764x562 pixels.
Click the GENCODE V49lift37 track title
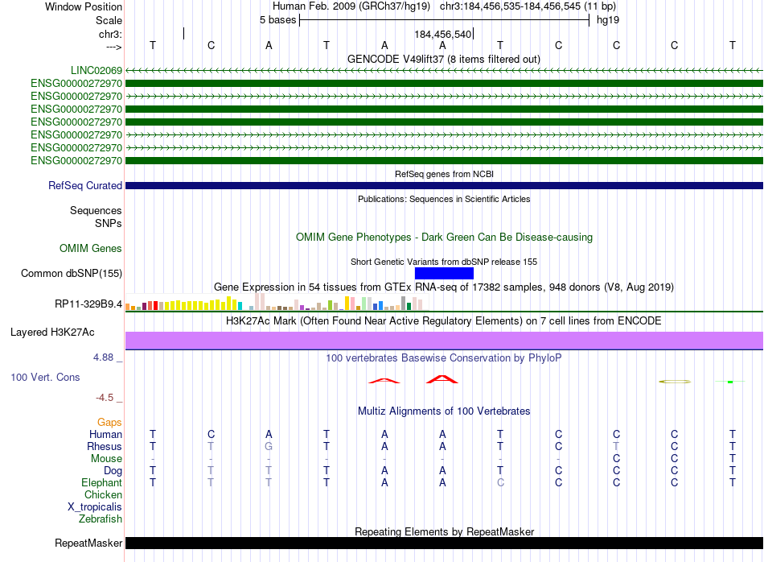[444, 59]
